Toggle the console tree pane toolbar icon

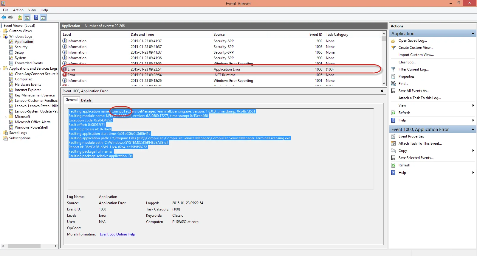[x=27, y=17]
